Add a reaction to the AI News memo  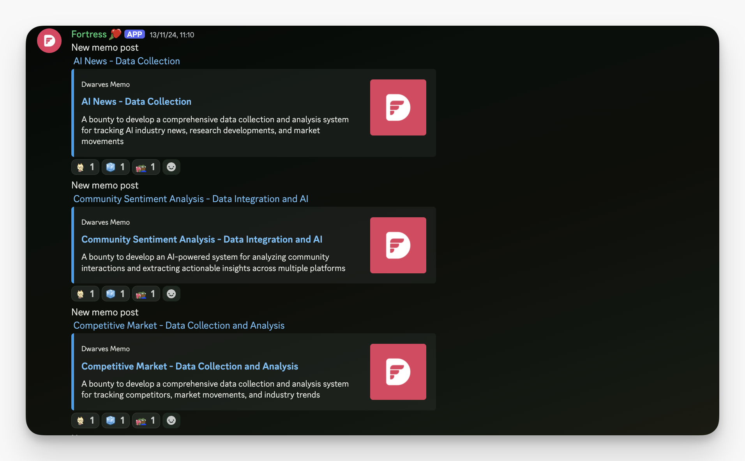coord(171,167)
